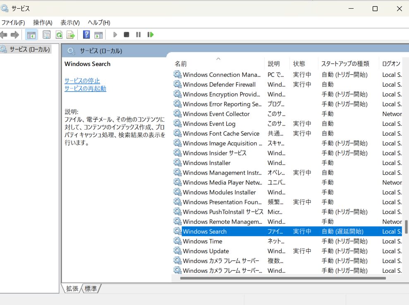409x305 pixels.
Task: Click gear icon of Windows Update row
Action: coord(178,251)
